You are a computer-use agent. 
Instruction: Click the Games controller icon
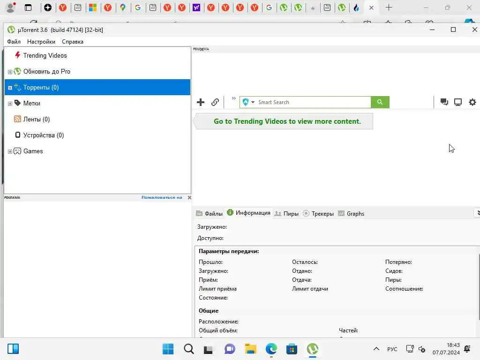coord(17,151)
